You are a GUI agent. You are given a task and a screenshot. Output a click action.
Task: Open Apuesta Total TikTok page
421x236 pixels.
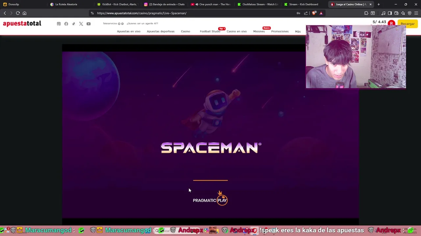coord(73,24)
